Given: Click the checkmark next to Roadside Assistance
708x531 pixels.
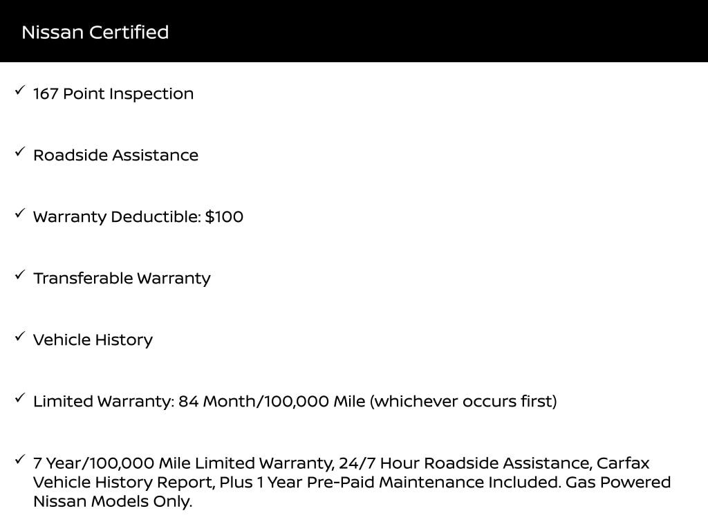Looking at the screenshot, I should 20,152.
